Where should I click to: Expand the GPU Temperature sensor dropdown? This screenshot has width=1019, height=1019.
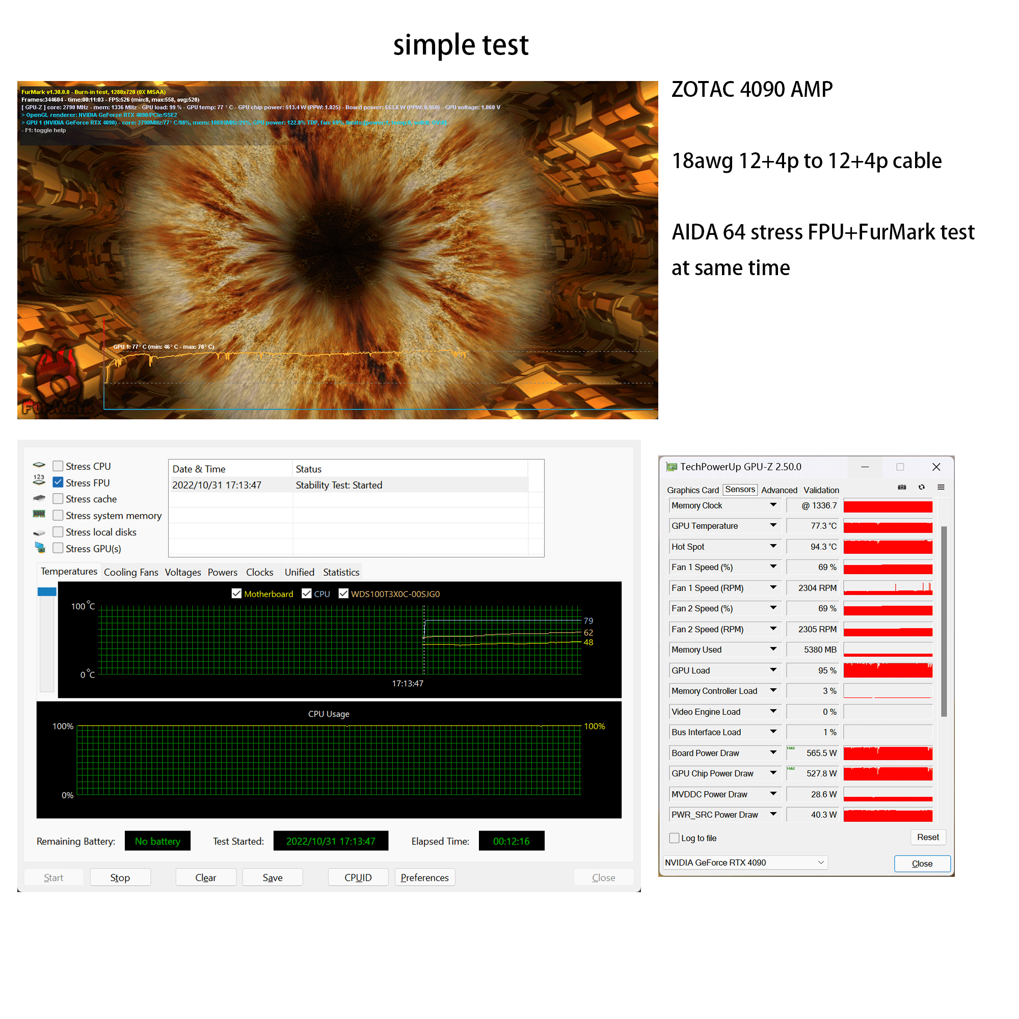(773, 525)
